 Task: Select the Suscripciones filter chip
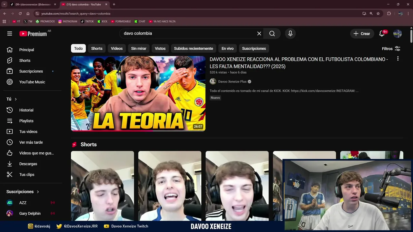point(254,48)
